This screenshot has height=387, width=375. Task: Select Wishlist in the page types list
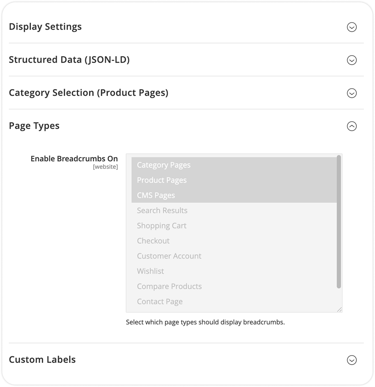(150, 271)
